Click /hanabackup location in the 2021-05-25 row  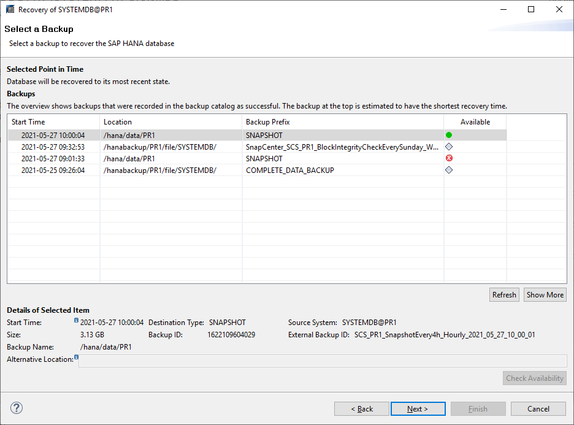160,170
